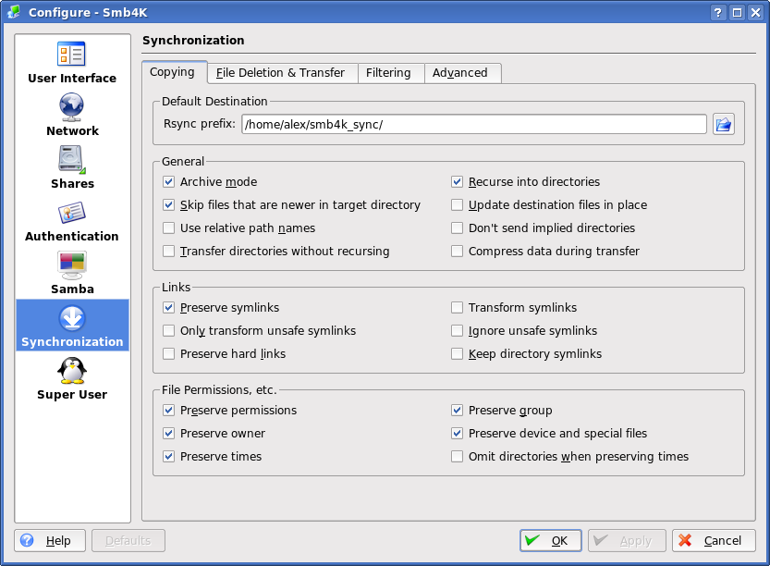Check Don't send implied directories
Screen dimensions: 770x566
[457, 228]
